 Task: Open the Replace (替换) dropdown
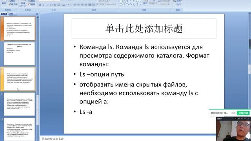point(178,1)
